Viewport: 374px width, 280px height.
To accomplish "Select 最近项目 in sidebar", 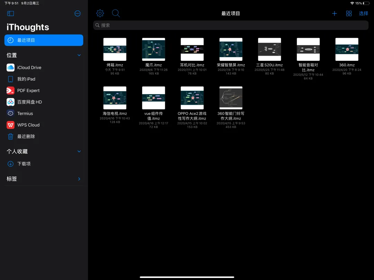I will 44,40.
